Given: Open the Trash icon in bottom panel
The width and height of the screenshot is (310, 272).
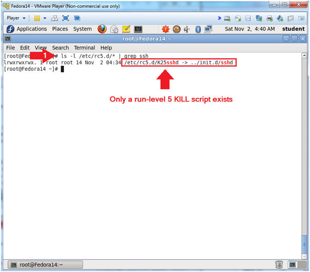Looking at the screenshot, I should 279,265.
